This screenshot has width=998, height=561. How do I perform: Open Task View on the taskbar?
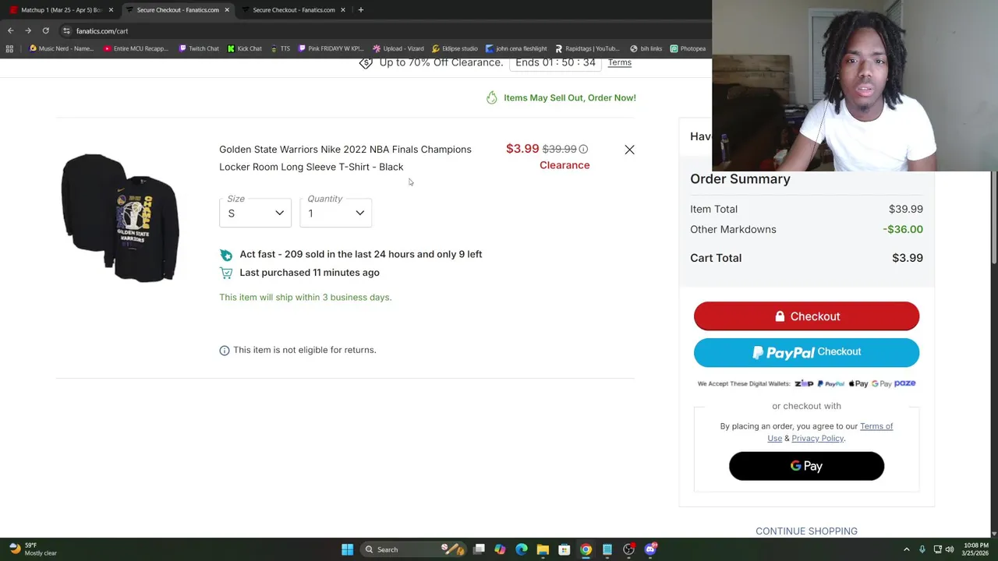tap(479, 549)
